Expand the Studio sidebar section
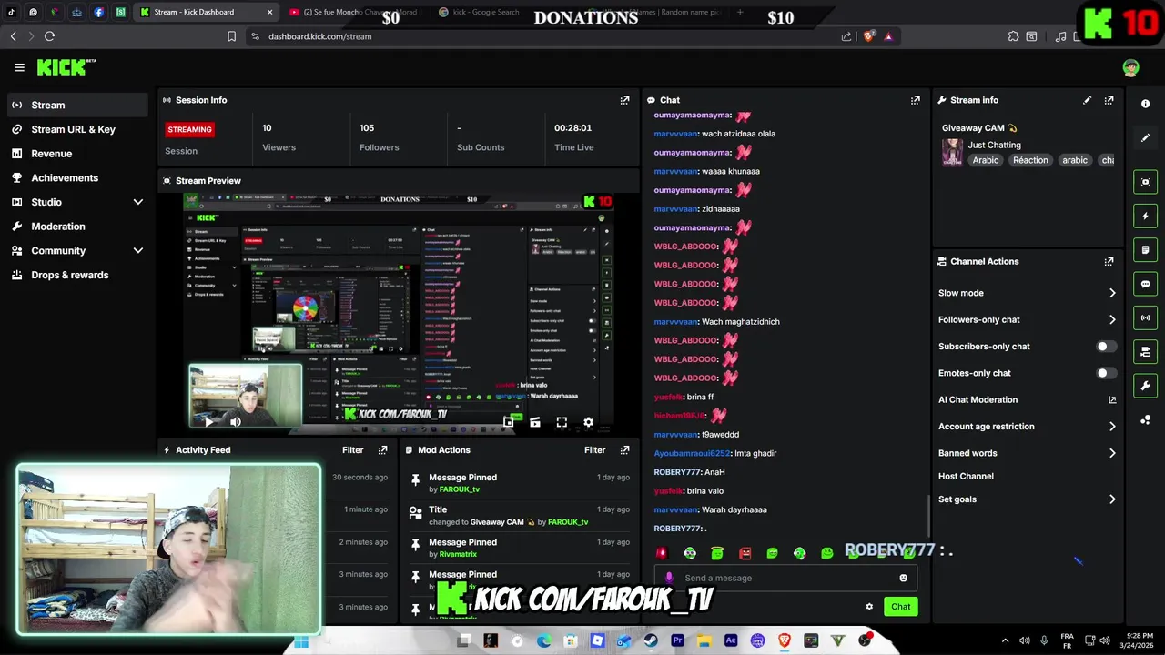Image resolution: width=1165 pixels, height=655 pixels. [x=138, y=202]
